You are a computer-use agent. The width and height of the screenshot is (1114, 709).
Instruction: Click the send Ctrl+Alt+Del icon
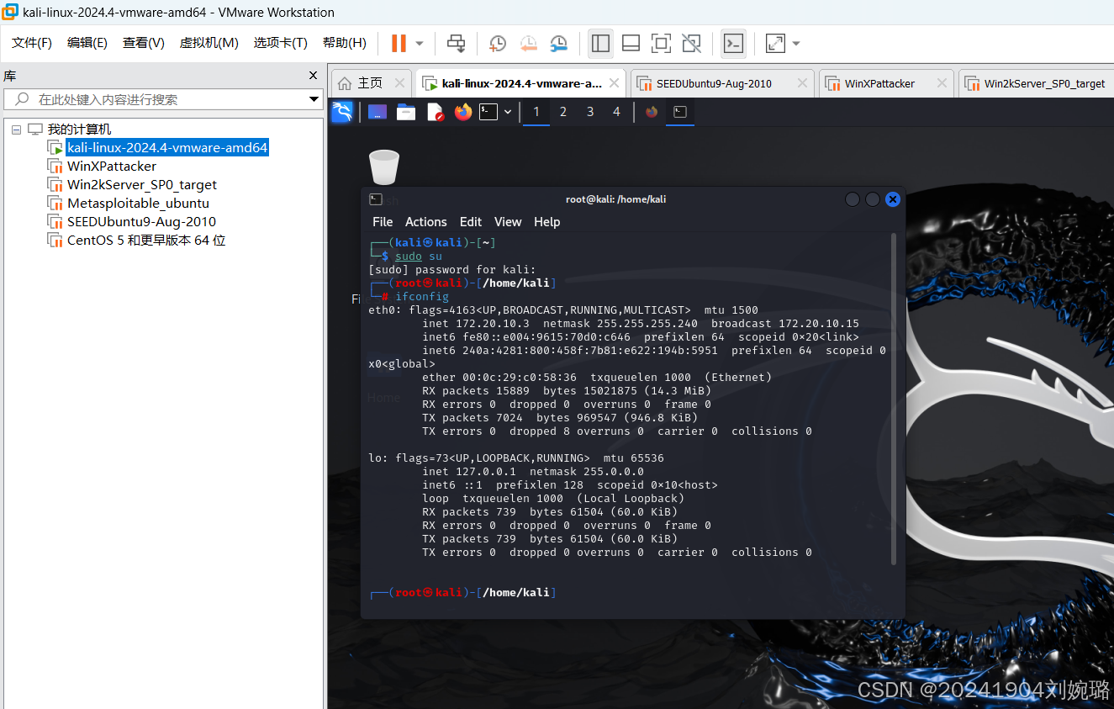pyautogui.click(x=456, y=43)
